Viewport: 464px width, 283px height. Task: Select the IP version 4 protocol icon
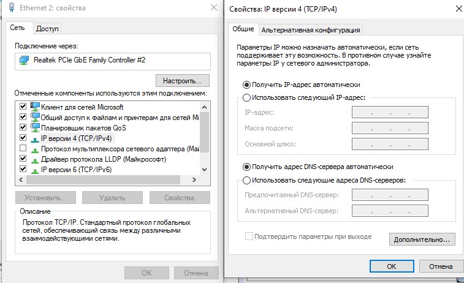(35, 138)
